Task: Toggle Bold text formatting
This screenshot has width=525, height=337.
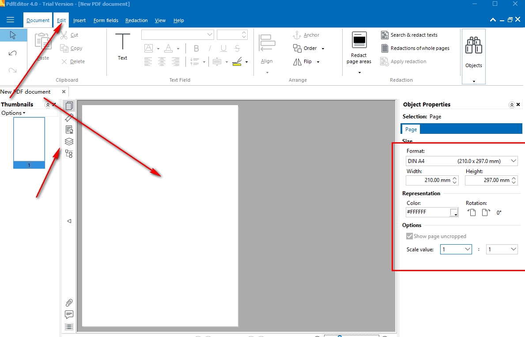Action: (196, 49)
